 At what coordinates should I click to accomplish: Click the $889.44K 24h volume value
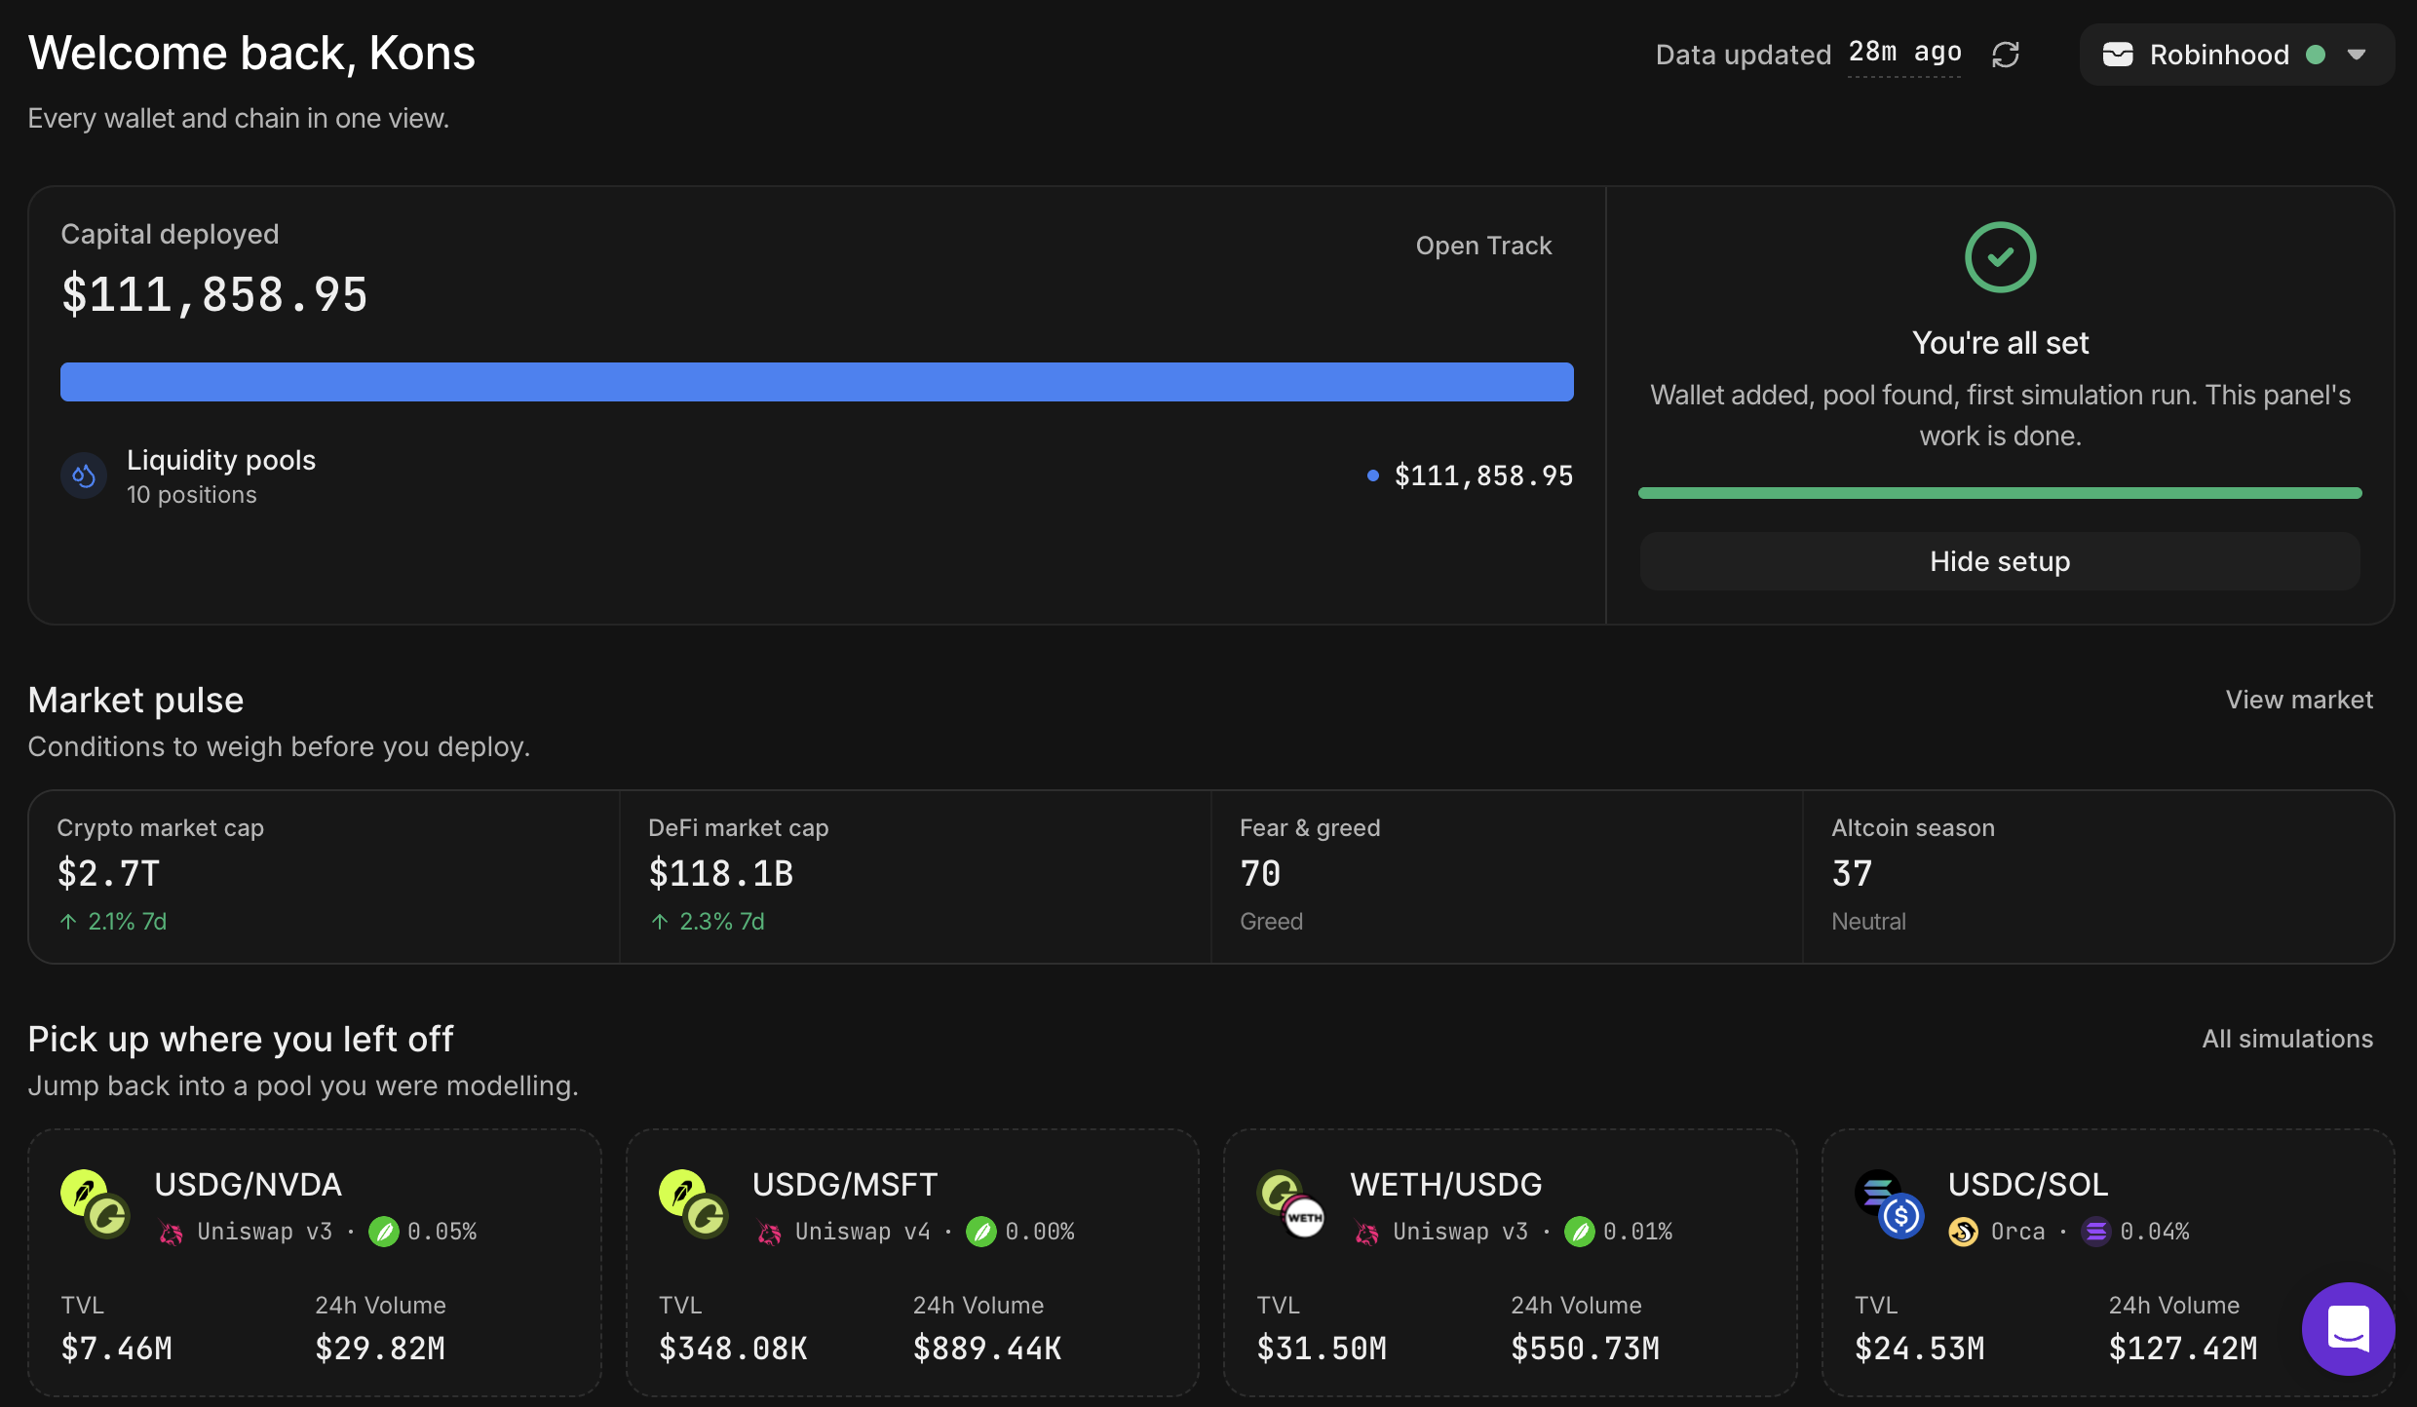pos(987,1349)
